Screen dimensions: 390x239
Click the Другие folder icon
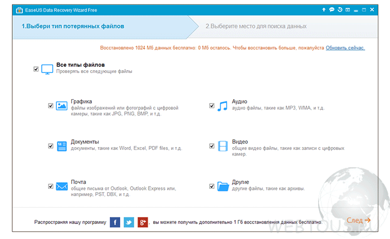coord(223,186)
